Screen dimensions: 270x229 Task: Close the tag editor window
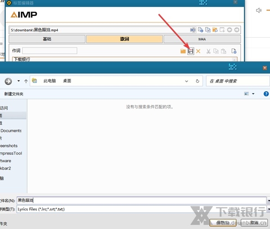(x=235, y=2)
